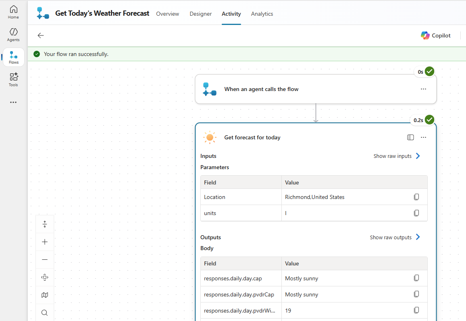
Task: Copy the pvdrWi value 19
Action: tap(416, 310)
